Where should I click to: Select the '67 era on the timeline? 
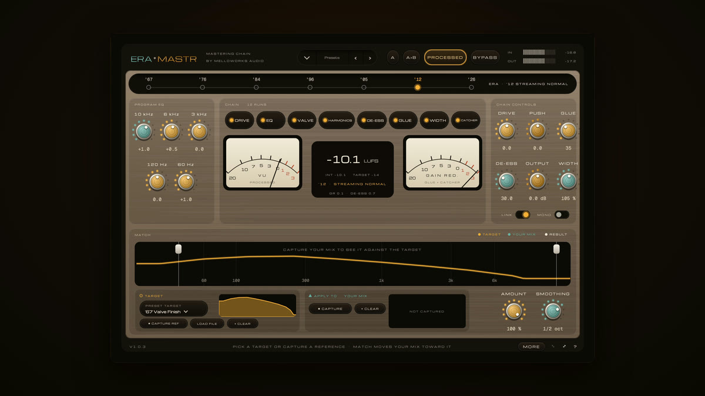click(x=149, y=87)
